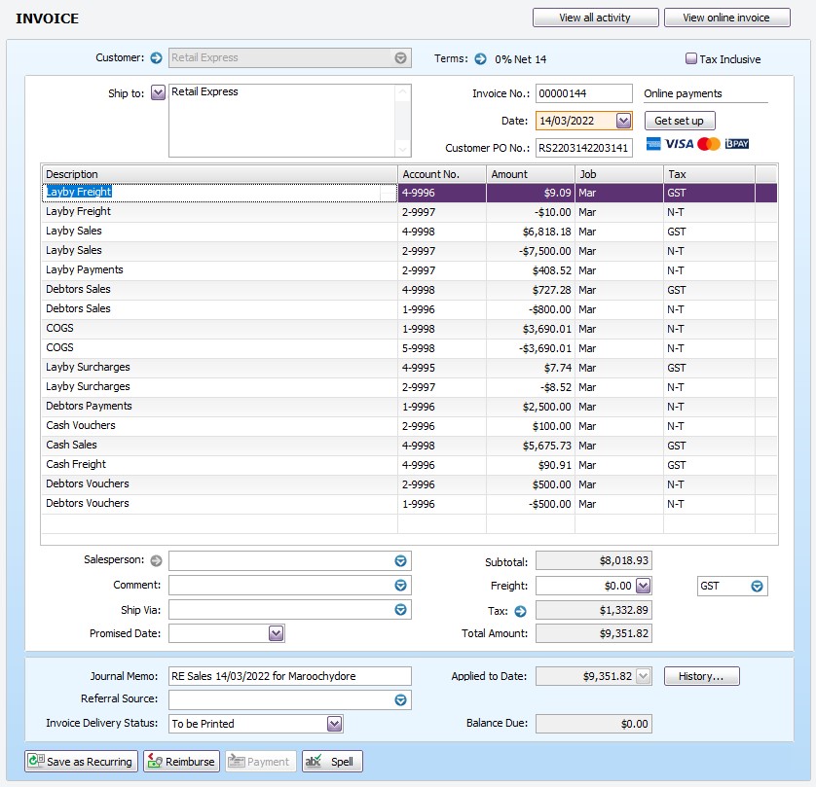Click account number 4-9995 cell

[442, 368]
